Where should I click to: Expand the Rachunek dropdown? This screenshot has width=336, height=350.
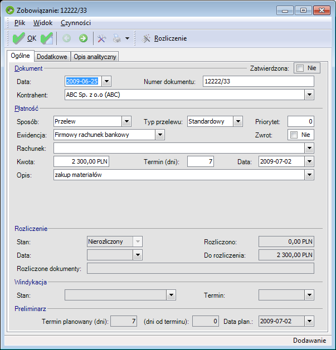(309, 148)
